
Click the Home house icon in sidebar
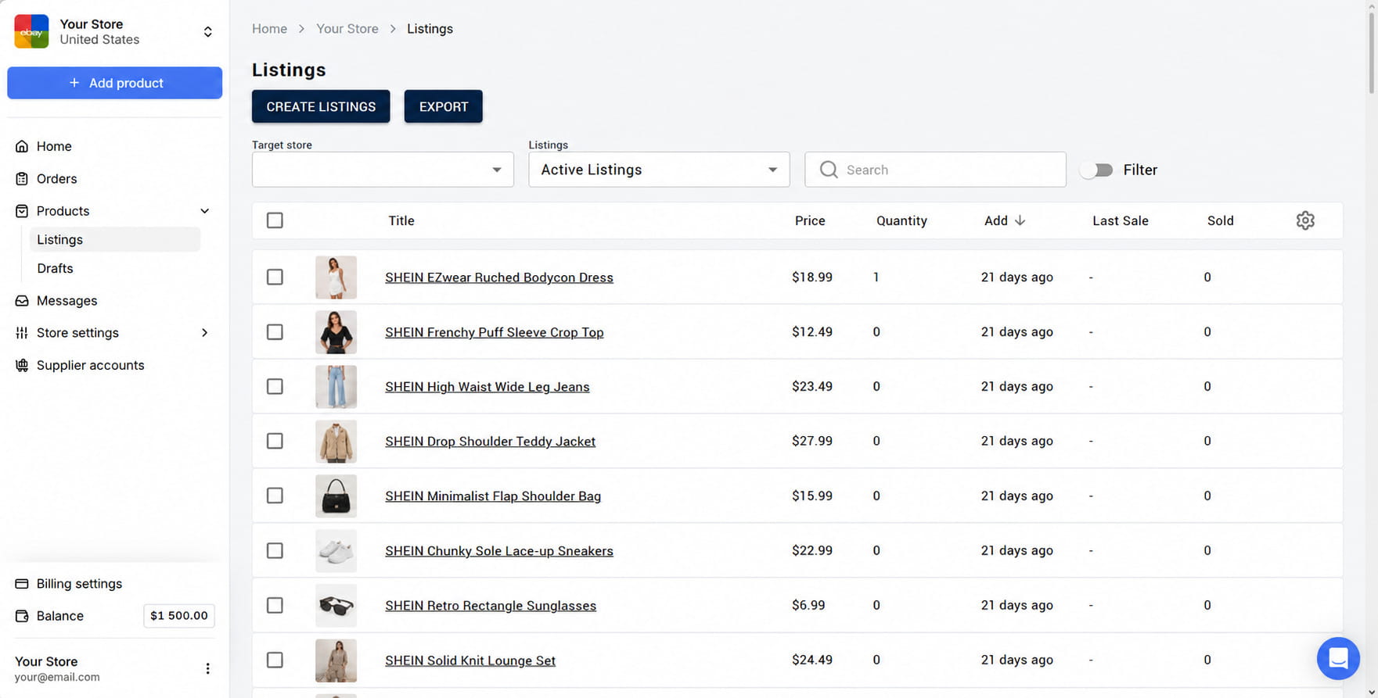coord(22,146)
